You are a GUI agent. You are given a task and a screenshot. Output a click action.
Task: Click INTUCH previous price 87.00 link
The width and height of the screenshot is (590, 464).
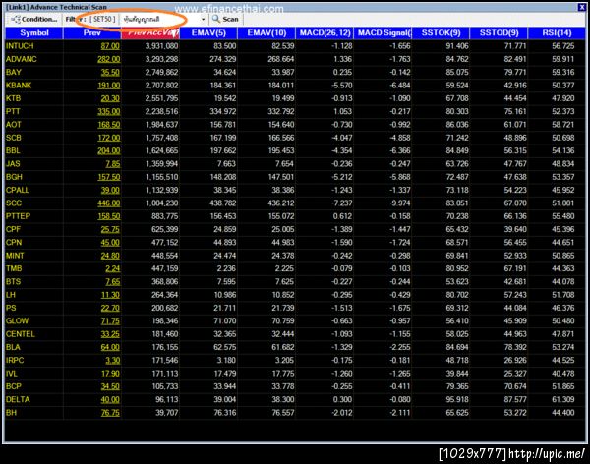(110, 46)
